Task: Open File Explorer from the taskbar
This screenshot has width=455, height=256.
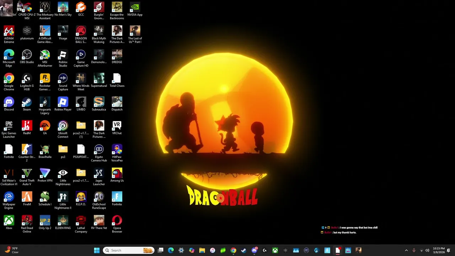Action: coord(202,250)
